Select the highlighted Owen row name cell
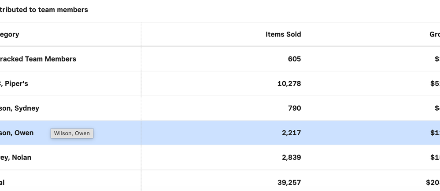Viewport: 440px width, 191px height. click(18, 133)
